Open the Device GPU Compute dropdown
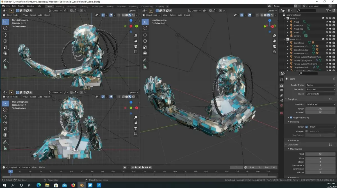Viewport: 337px width, 188px height. 320,94
